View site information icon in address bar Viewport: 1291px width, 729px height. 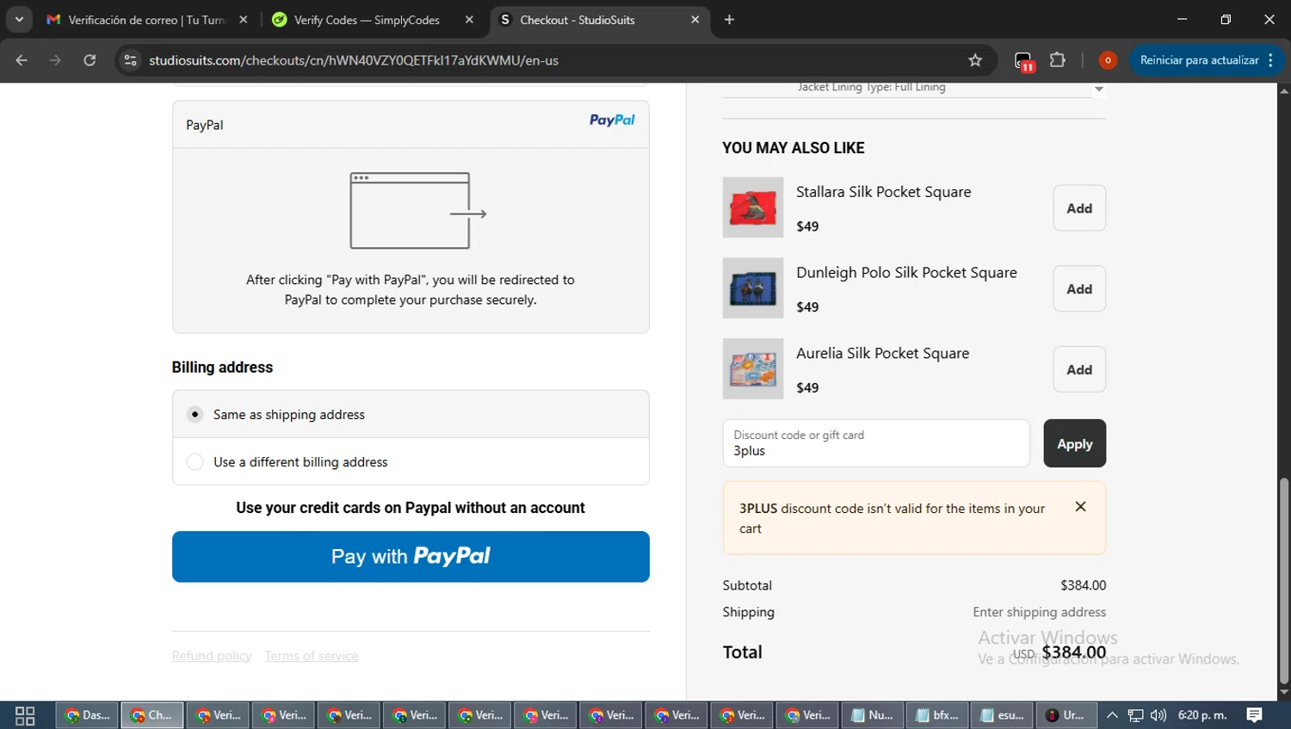pos(130,60)
